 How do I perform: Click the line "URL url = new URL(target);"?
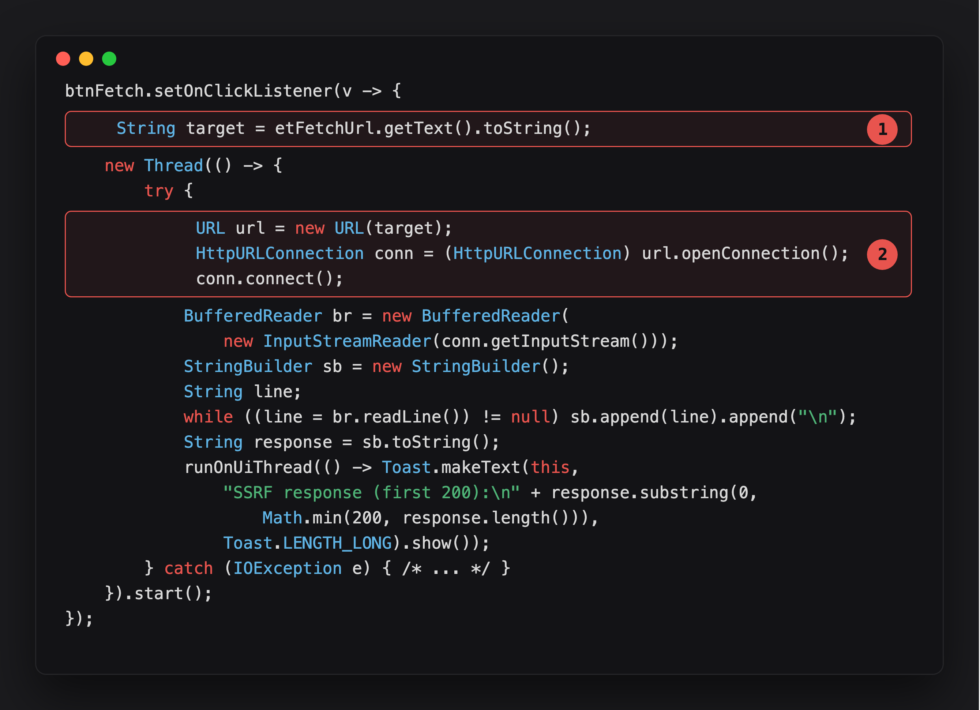(324, 229)
